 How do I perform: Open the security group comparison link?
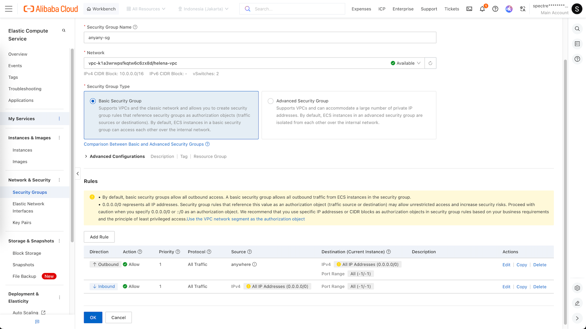(x=144, y=144)
